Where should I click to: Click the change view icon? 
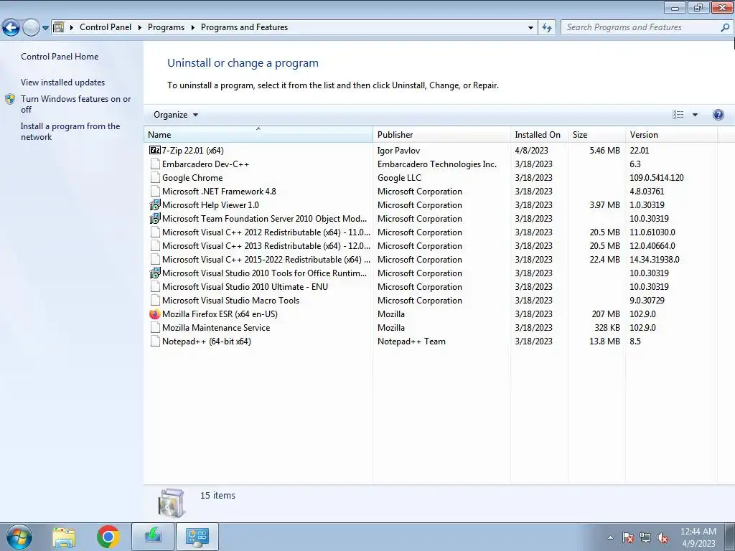point(678,115)
